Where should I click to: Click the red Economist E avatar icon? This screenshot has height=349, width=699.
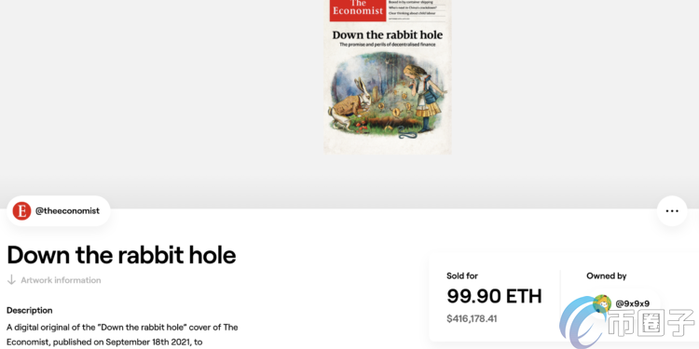tap(21, 211)
